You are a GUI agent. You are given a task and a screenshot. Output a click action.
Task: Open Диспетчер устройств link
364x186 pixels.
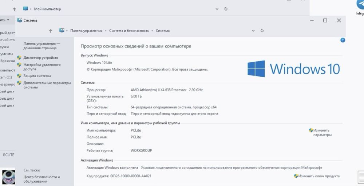pos(41,58)
